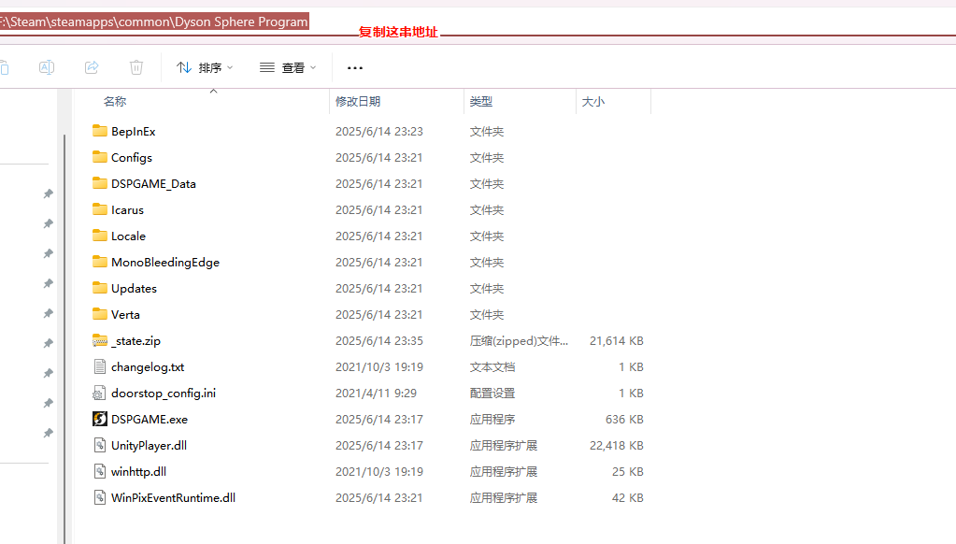
Task: Click the 2021/4/11 9:29 date cell
Action: pos(377,394)
